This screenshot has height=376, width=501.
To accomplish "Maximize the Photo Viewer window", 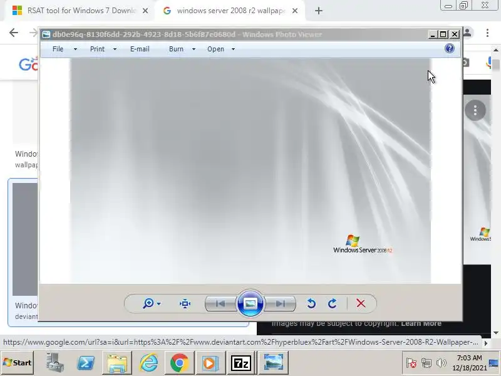I will tap(443, 34).
